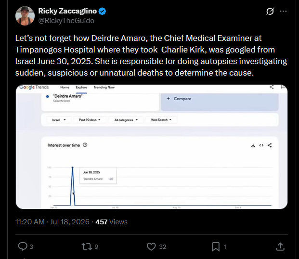Click the Jun 30 peak on chart
This screenshot has width=299, height=259.
coord(72,168)
